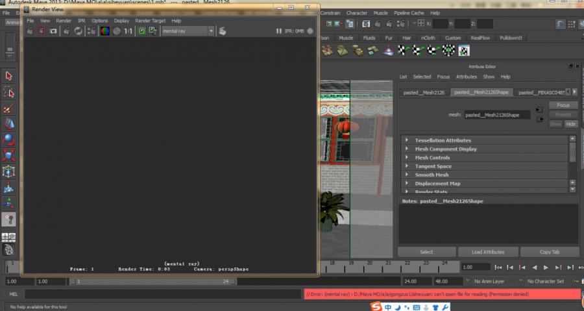
Task: Click the Refresh IPR image icon
Action: (x=78, y=31)
